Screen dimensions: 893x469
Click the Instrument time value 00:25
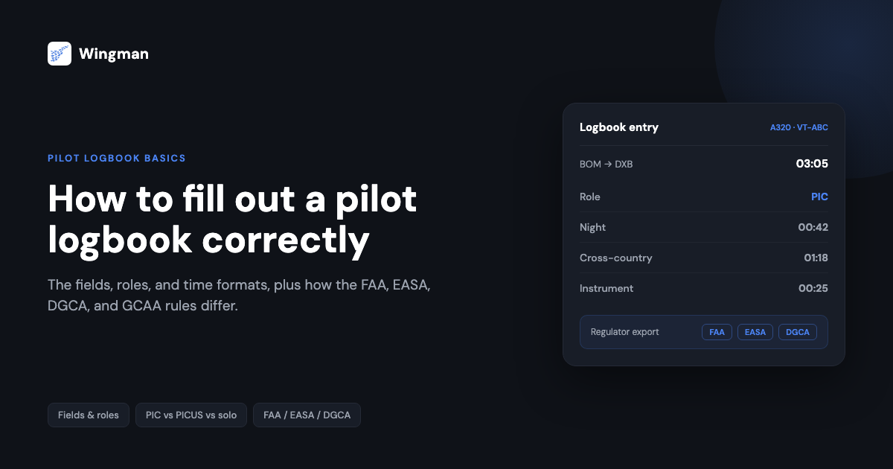(813, 289)
